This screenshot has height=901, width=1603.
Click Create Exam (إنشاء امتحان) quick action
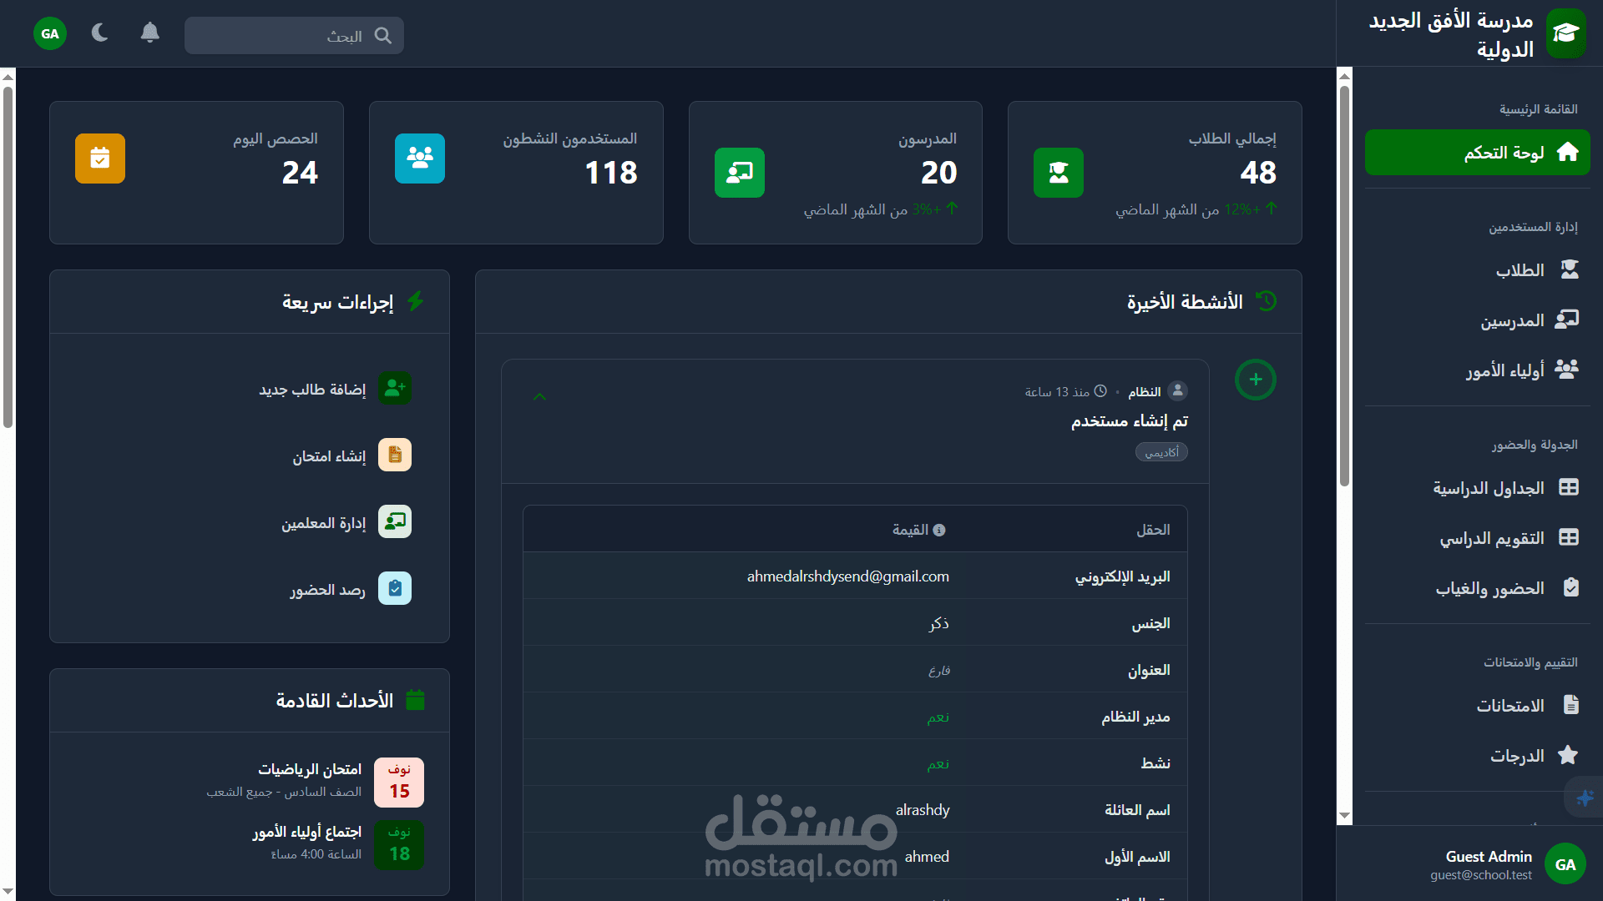coord(329,456)
